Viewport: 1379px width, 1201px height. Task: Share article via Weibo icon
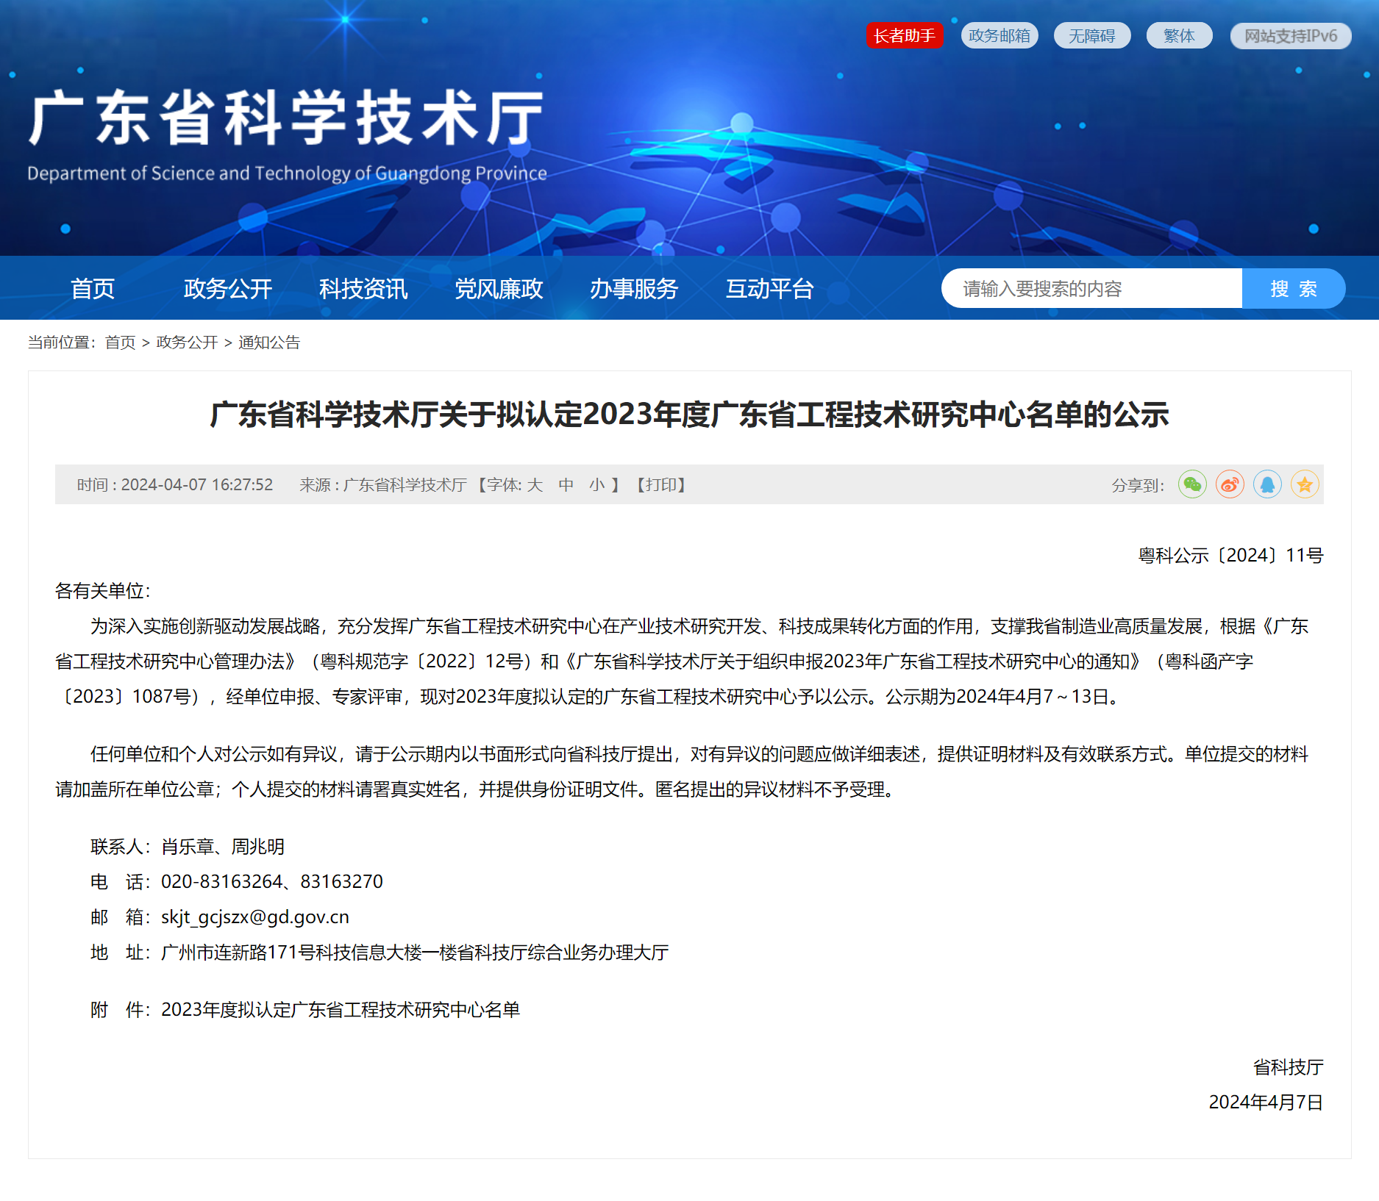[x=1230, y=484]
